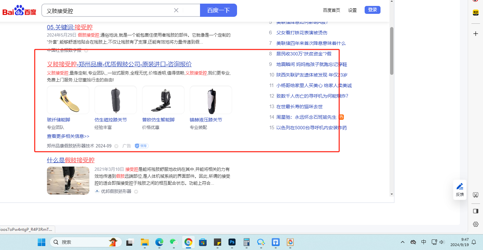Viewport: 483px width, 250px height.
Task: Open the 反馈 feedback widget
Action: click(460, 190)
